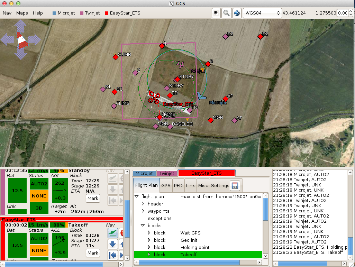Switch to the GPS tab
Screen dimensions: 355x267
coord(166,185)
